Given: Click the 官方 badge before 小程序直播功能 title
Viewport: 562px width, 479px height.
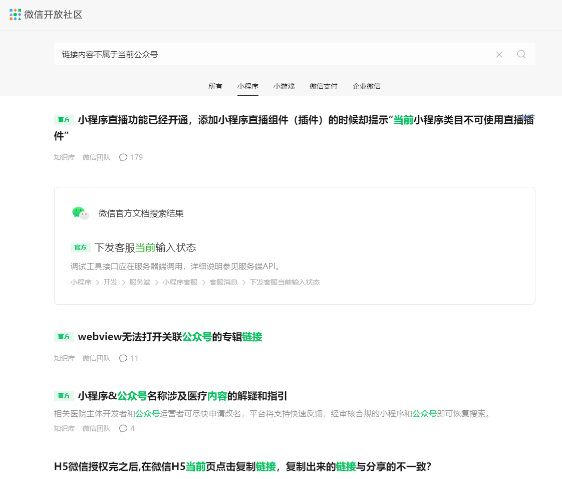Looking at the screenshot, I should pyautogui.click(x=64, y=120).
